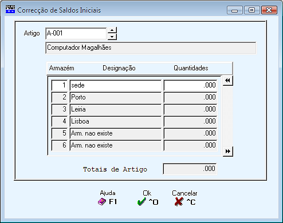The image size is (283, 223).
Task: Click the Artigo code field A-001
Action: 76,33
